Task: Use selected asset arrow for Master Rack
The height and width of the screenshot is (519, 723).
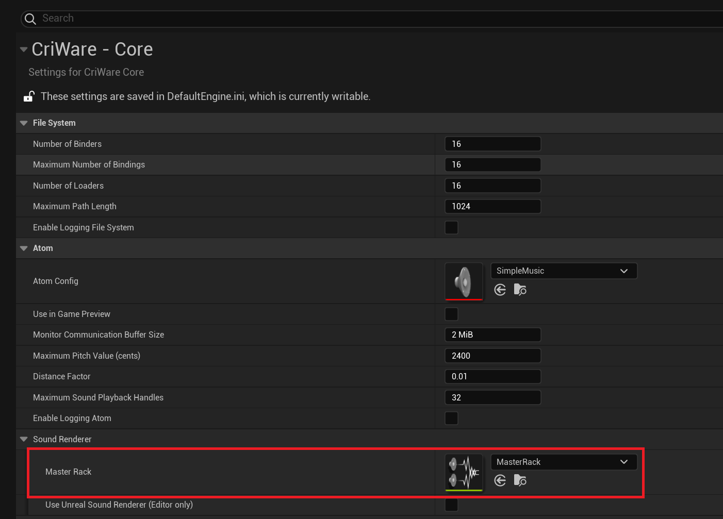Action: pos(500,480)
